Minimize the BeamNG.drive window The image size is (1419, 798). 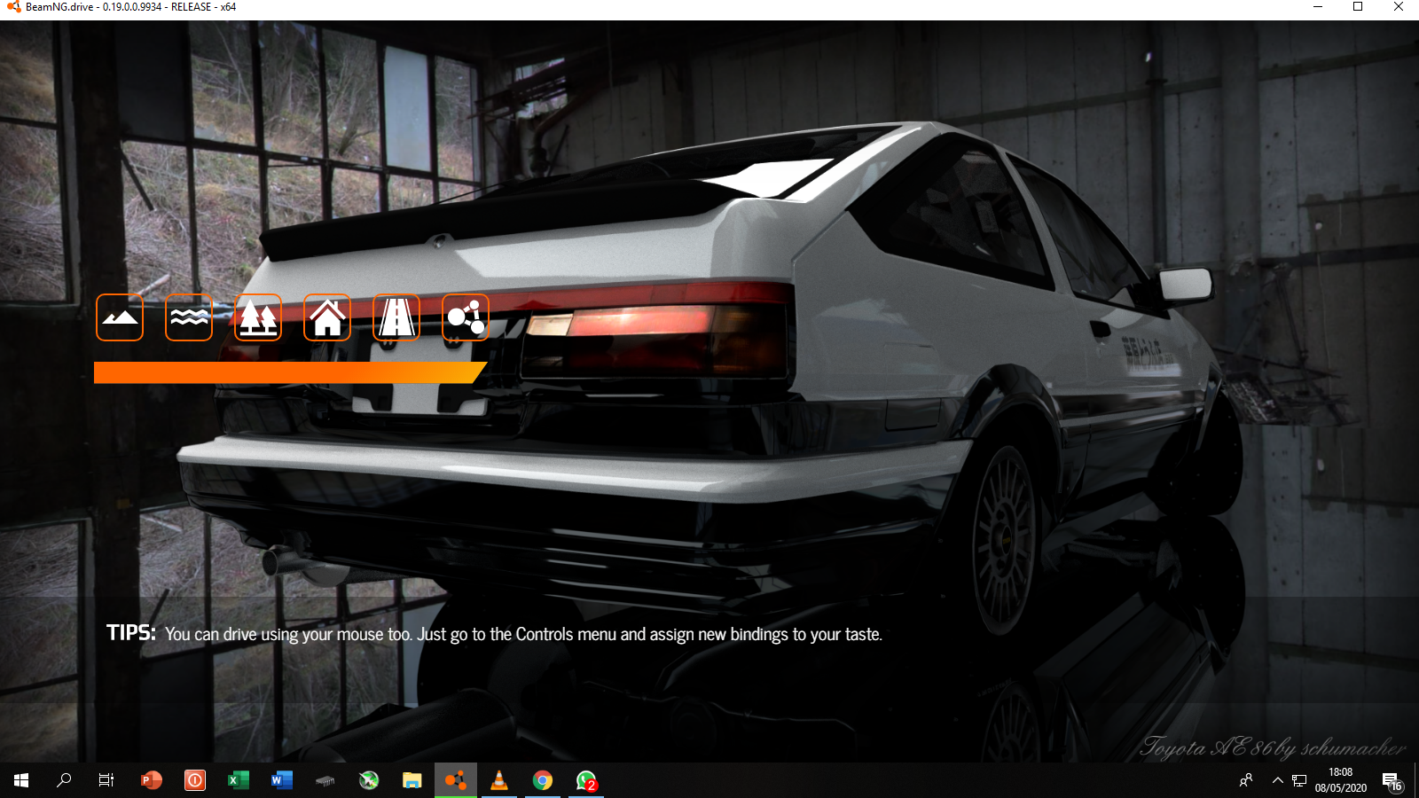point(1318,7)
